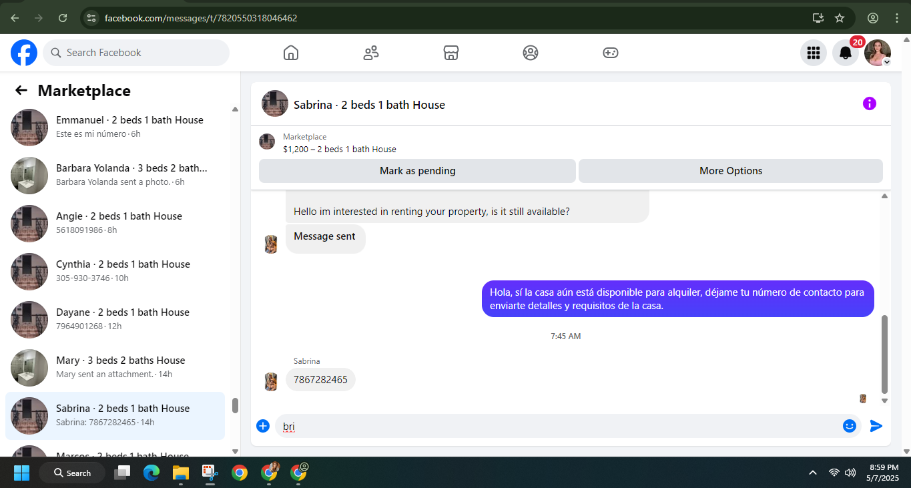
Task: Click the listing thumbnail beside Marketplace label
Action: 267,142
